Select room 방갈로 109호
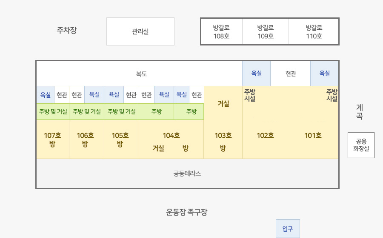This screenshot has height=238, width=383. (x=266, y=32)
